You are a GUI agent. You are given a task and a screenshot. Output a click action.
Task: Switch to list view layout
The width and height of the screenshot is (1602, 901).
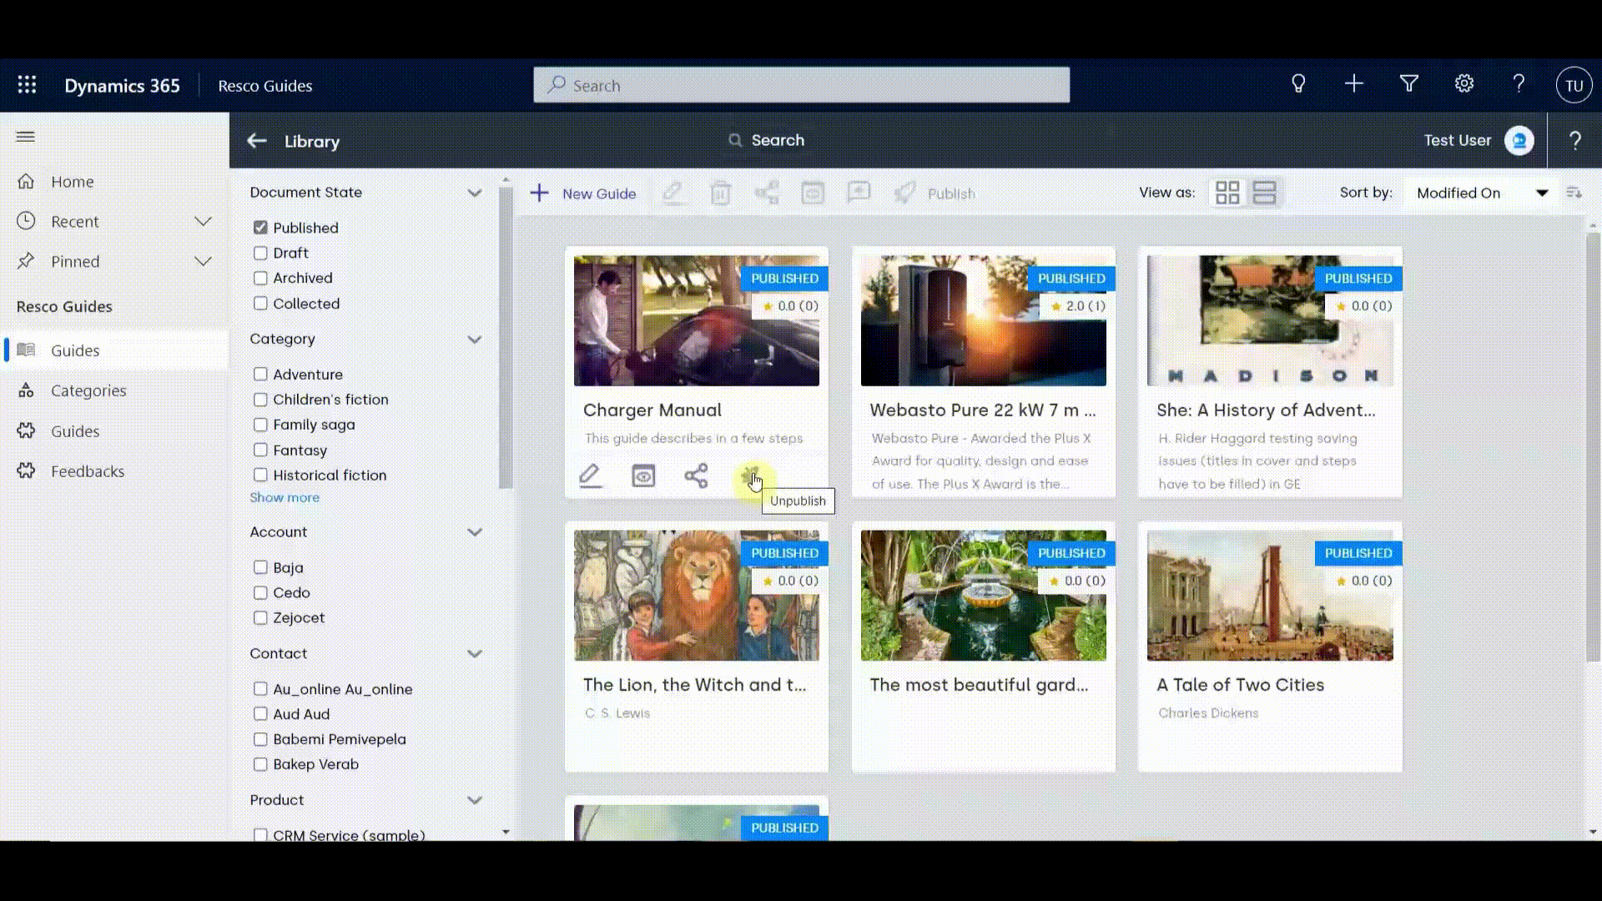click(1264, 193)
